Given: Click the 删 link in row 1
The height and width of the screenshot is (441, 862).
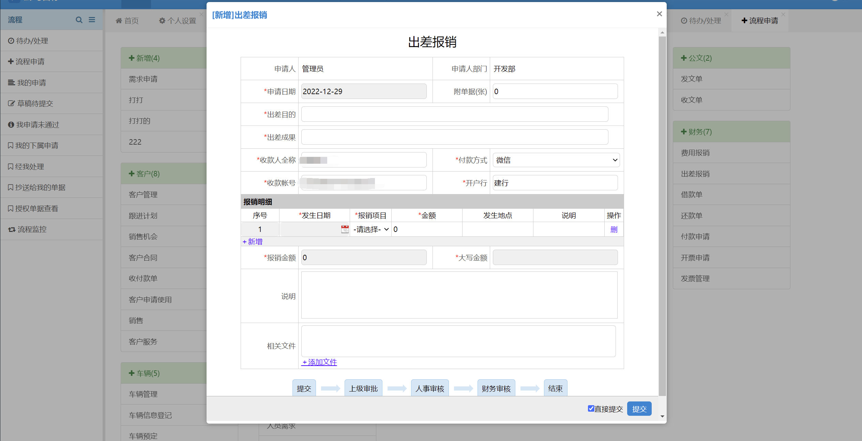Looking at the screenshot, I should 614,230.
